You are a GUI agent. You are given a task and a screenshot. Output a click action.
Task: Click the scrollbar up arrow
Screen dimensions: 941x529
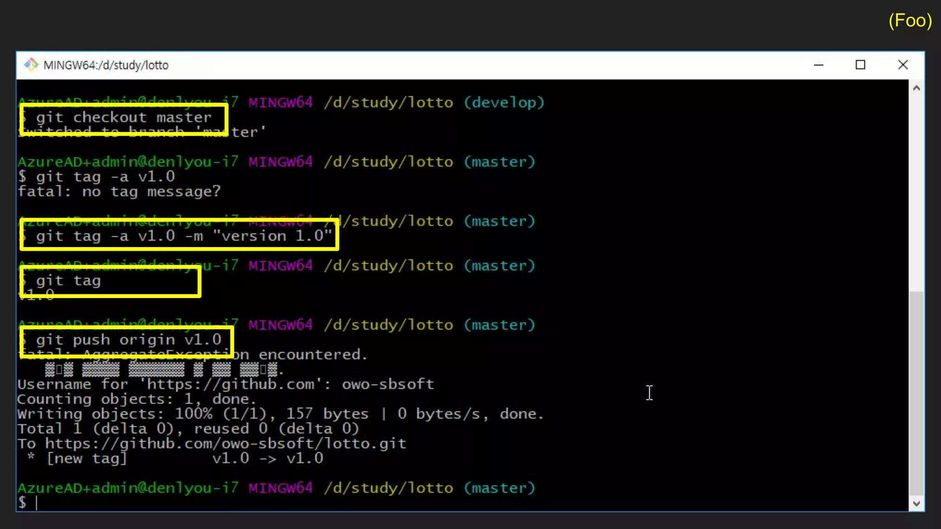coord(916,88)
